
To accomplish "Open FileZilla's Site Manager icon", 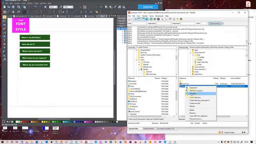I will (x=129, y=19).
